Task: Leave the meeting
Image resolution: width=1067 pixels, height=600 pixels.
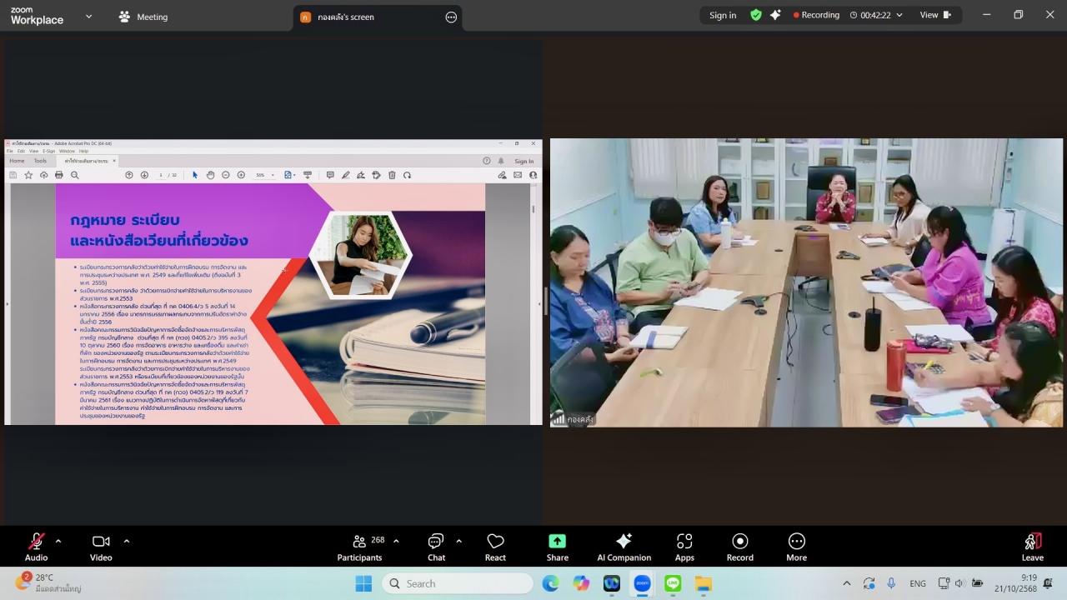Action: point(1032,547)
